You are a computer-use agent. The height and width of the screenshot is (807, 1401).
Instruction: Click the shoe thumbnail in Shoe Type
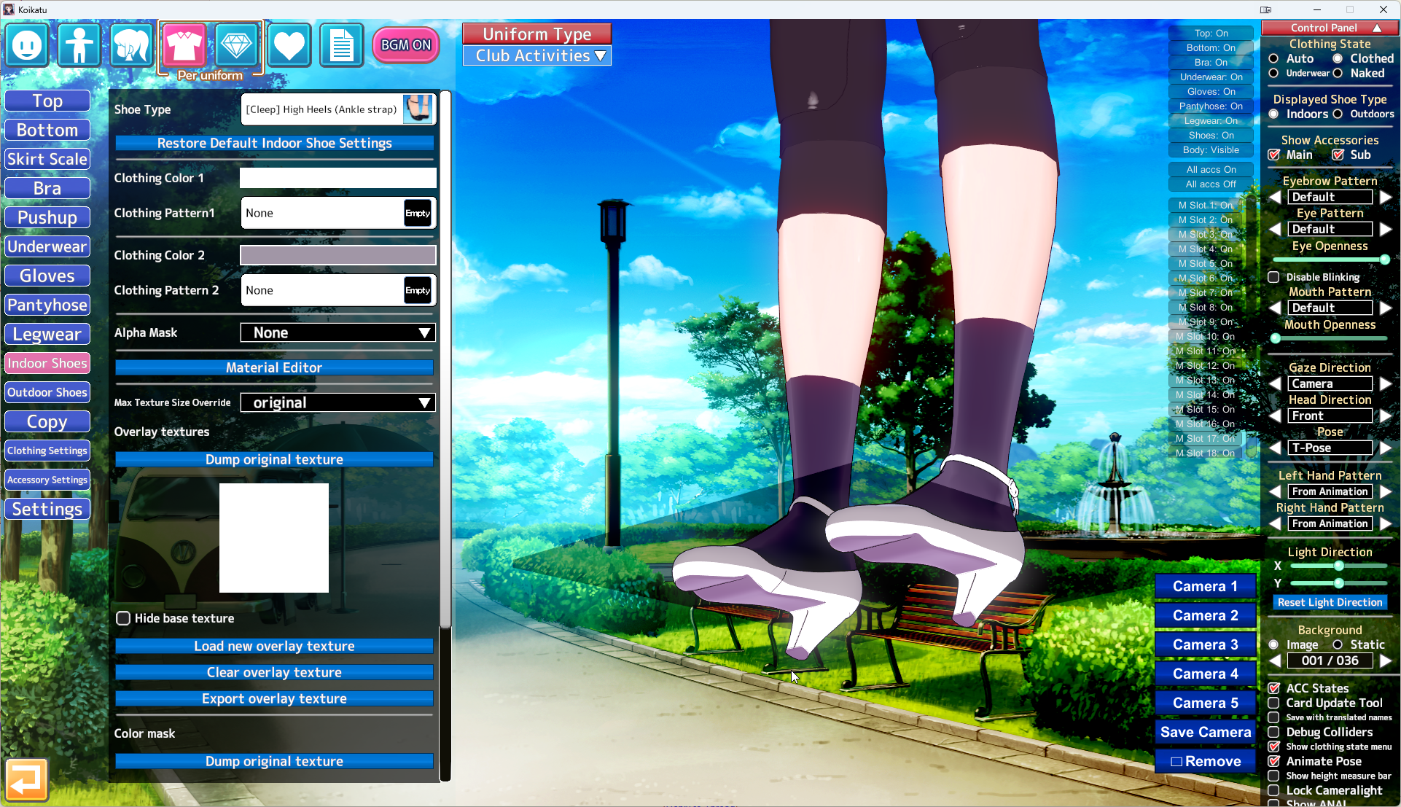pos(418,109)
